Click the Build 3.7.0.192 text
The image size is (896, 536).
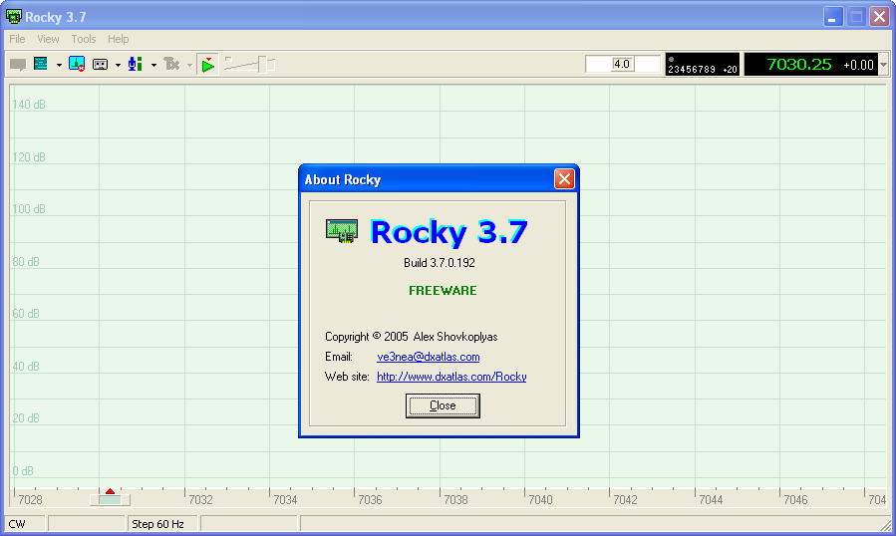pos(439,263)
